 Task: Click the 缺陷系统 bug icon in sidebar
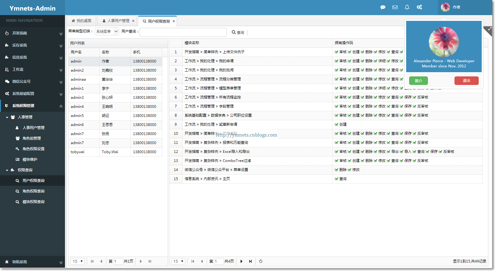[7, 262]
